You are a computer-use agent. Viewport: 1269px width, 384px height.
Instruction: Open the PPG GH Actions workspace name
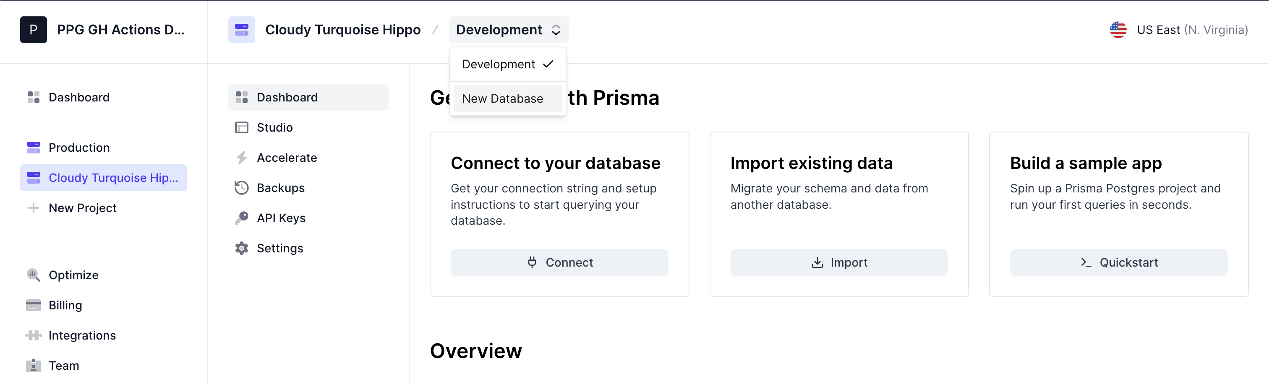tap(121, 29)
